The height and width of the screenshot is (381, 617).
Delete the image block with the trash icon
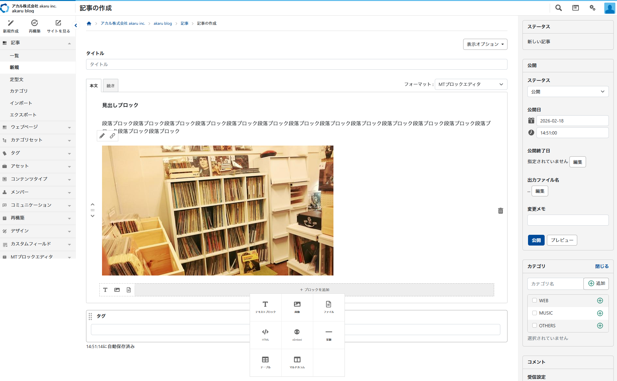pos(501,211)
